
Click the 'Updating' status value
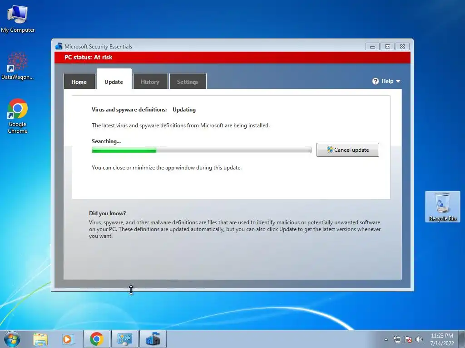coord(184,110)
